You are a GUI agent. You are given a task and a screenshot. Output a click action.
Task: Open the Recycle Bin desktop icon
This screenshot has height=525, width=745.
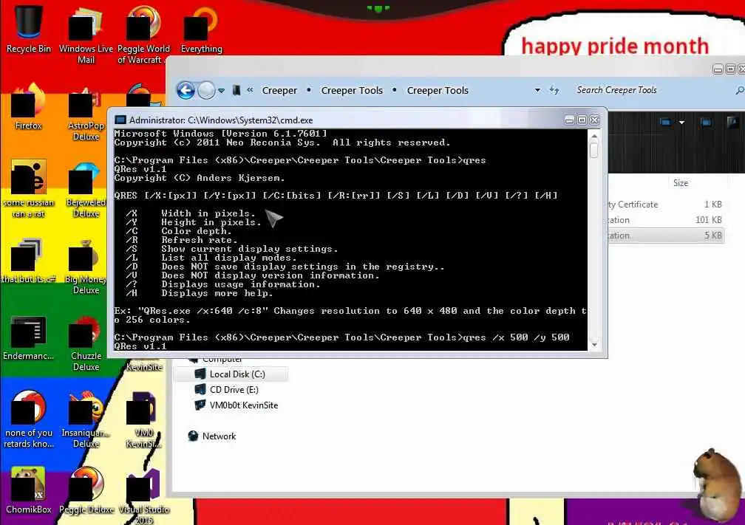29,29
